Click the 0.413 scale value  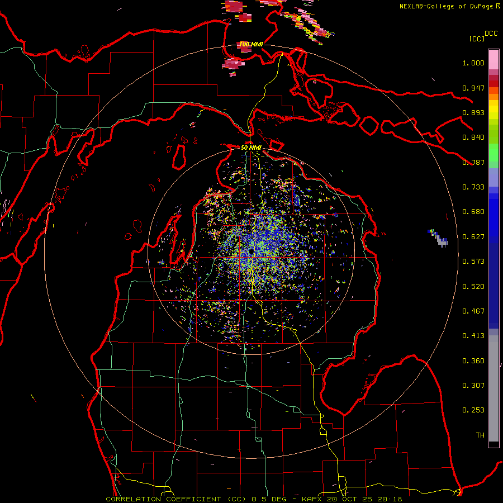click(x=473, y=336)
